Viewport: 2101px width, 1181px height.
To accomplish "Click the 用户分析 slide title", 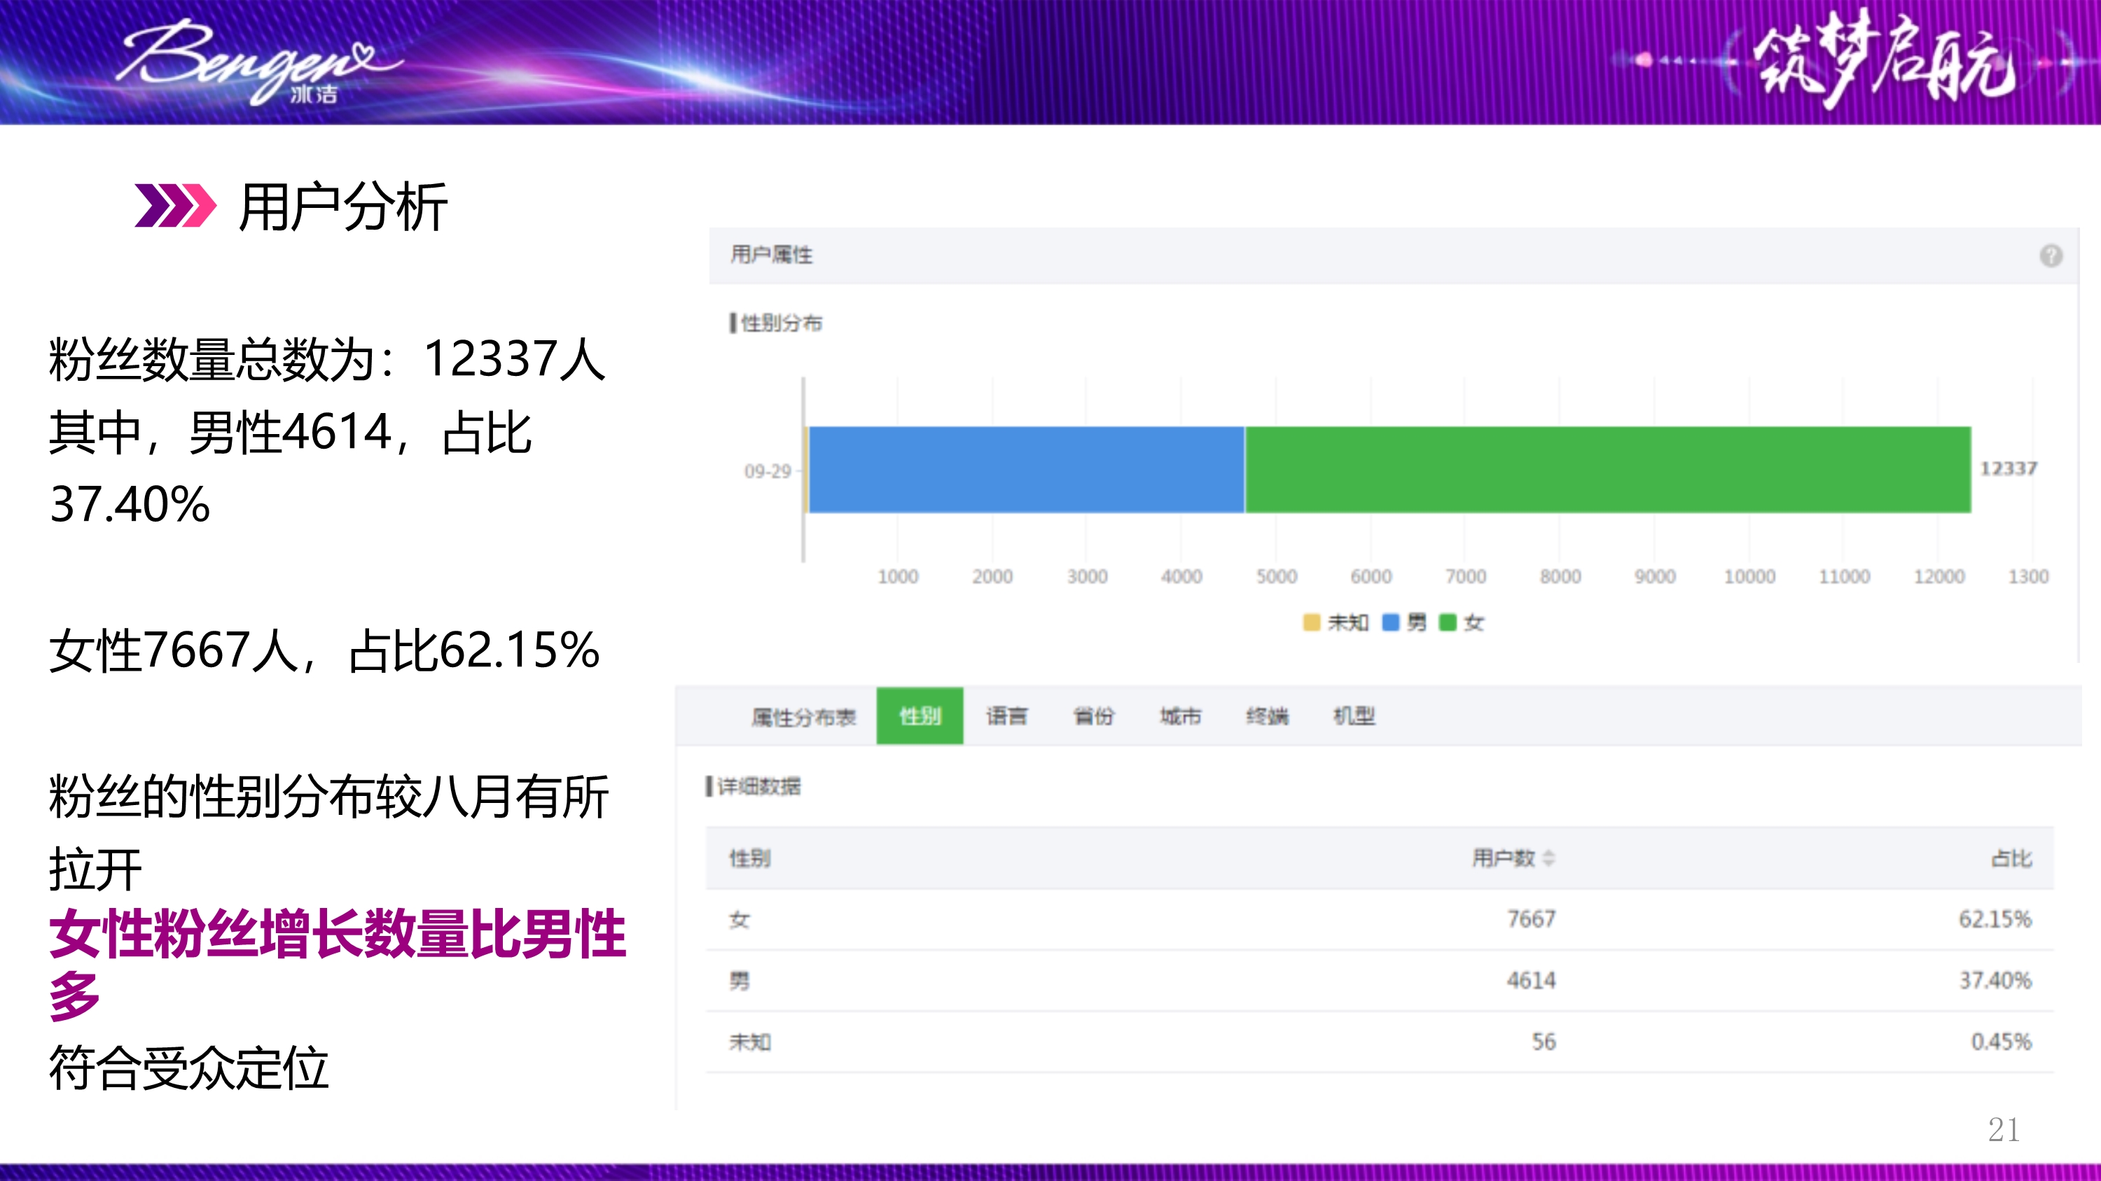I will (342, 207).
